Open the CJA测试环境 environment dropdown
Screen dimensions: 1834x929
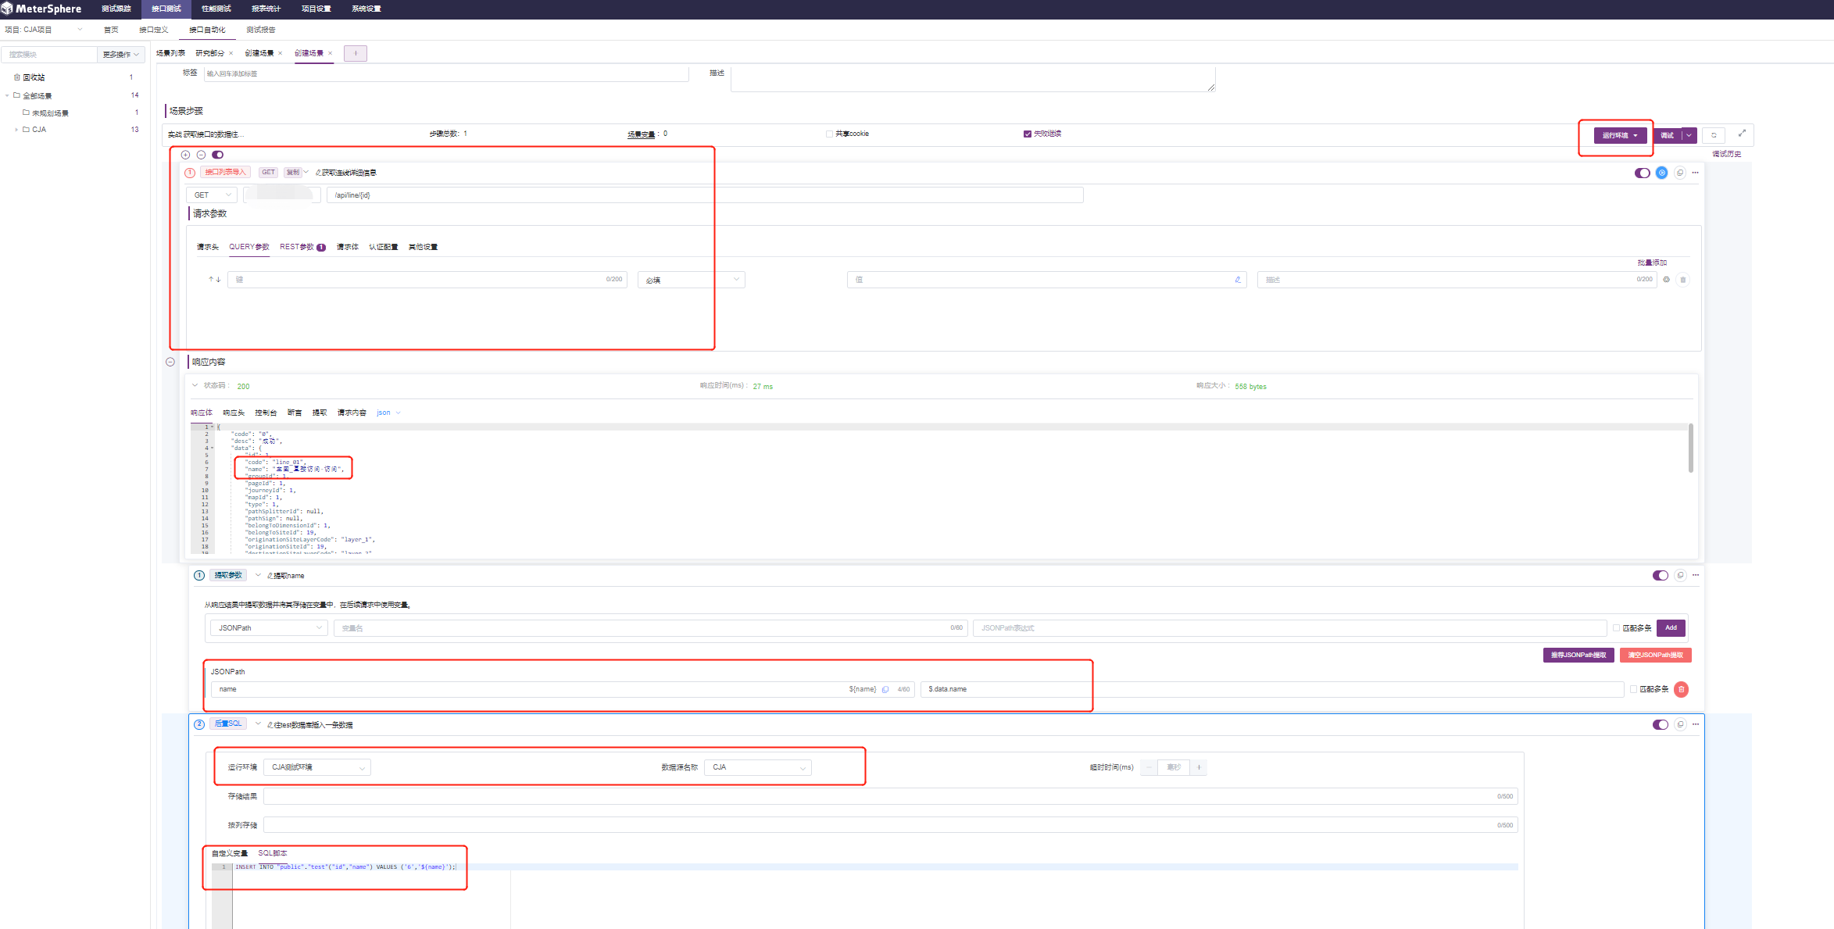[316, 767]
